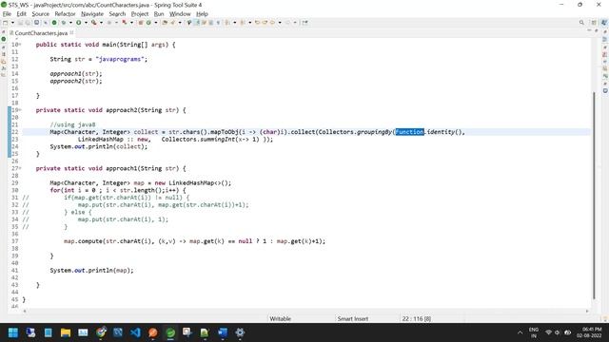Open the Source menu
The image size is (609, 342).
coord(40,14)
